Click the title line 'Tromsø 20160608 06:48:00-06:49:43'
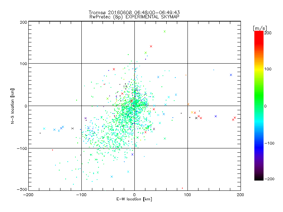The height and width of the screenshot is (212, 283). 134,12
